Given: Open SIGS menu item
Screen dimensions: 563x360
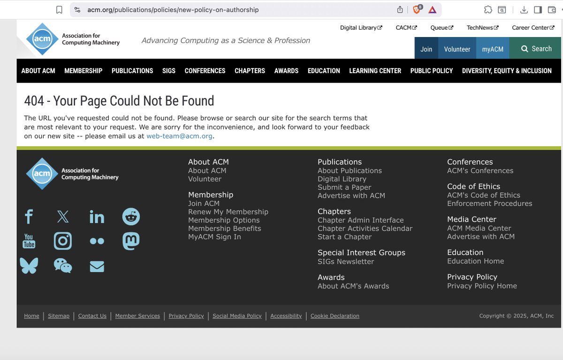Looking at the screenshot, I should [169, 71].
